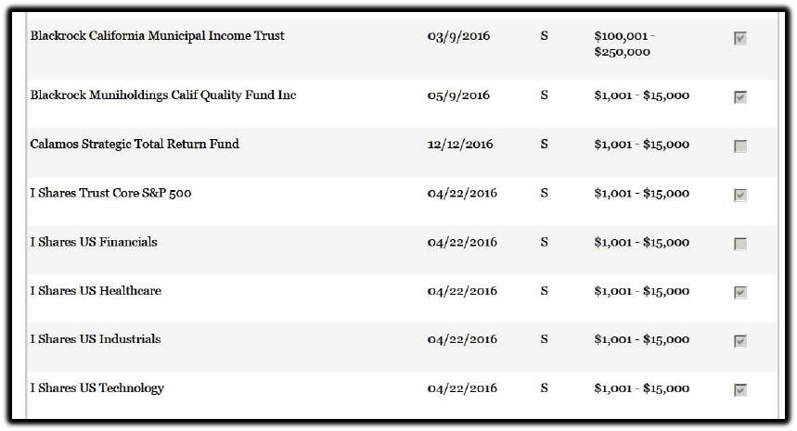
Task: Click the 03/9/2016 transaction date
Action: [458, 36]
